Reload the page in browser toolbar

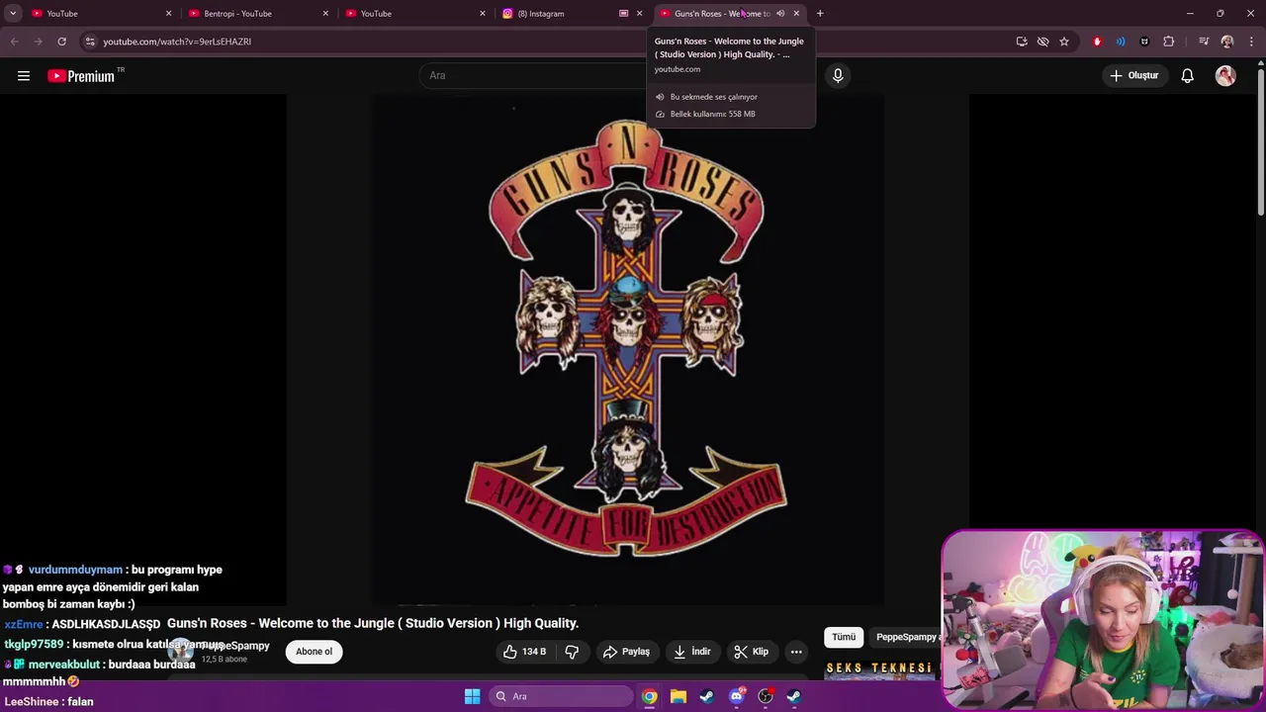coord(61,42)
